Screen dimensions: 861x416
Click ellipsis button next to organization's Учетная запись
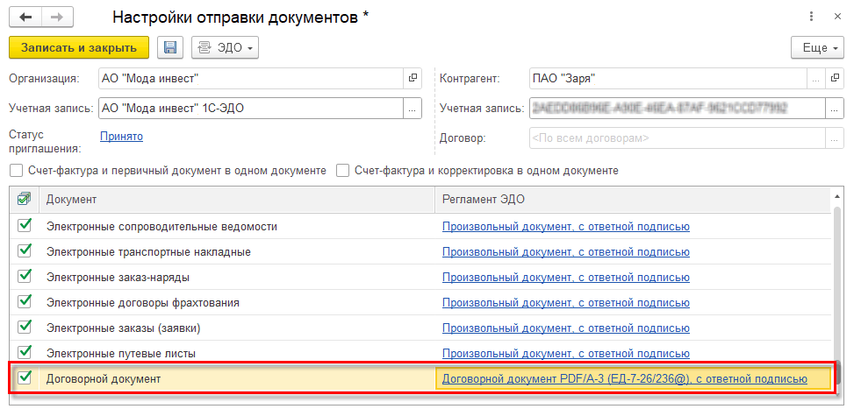(x=413, y=109)
